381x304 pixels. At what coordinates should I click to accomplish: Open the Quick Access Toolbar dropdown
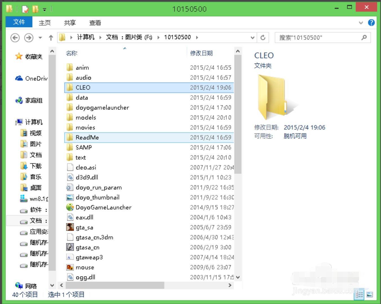(45, 9)
